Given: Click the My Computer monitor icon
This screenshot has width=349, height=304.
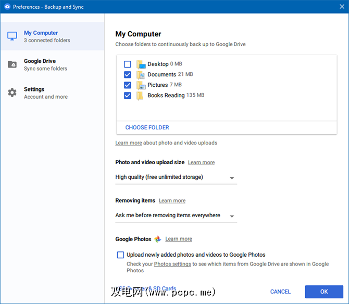Looking at the screenshot, I should click(12, 36).
